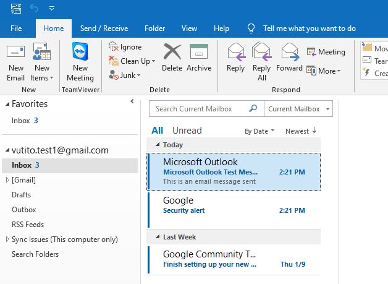Open Inbox under Favorites
The width and height of the screenshot is (388, 284).
25,121
